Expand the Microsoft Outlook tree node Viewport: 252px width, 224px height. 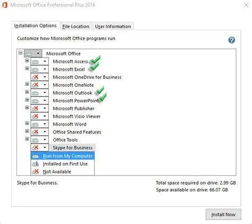27,92
